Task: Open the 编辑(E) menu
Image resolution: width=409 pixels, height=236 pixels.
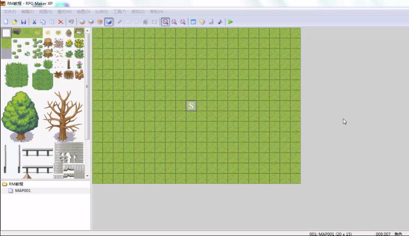Action: coord(27,12)
